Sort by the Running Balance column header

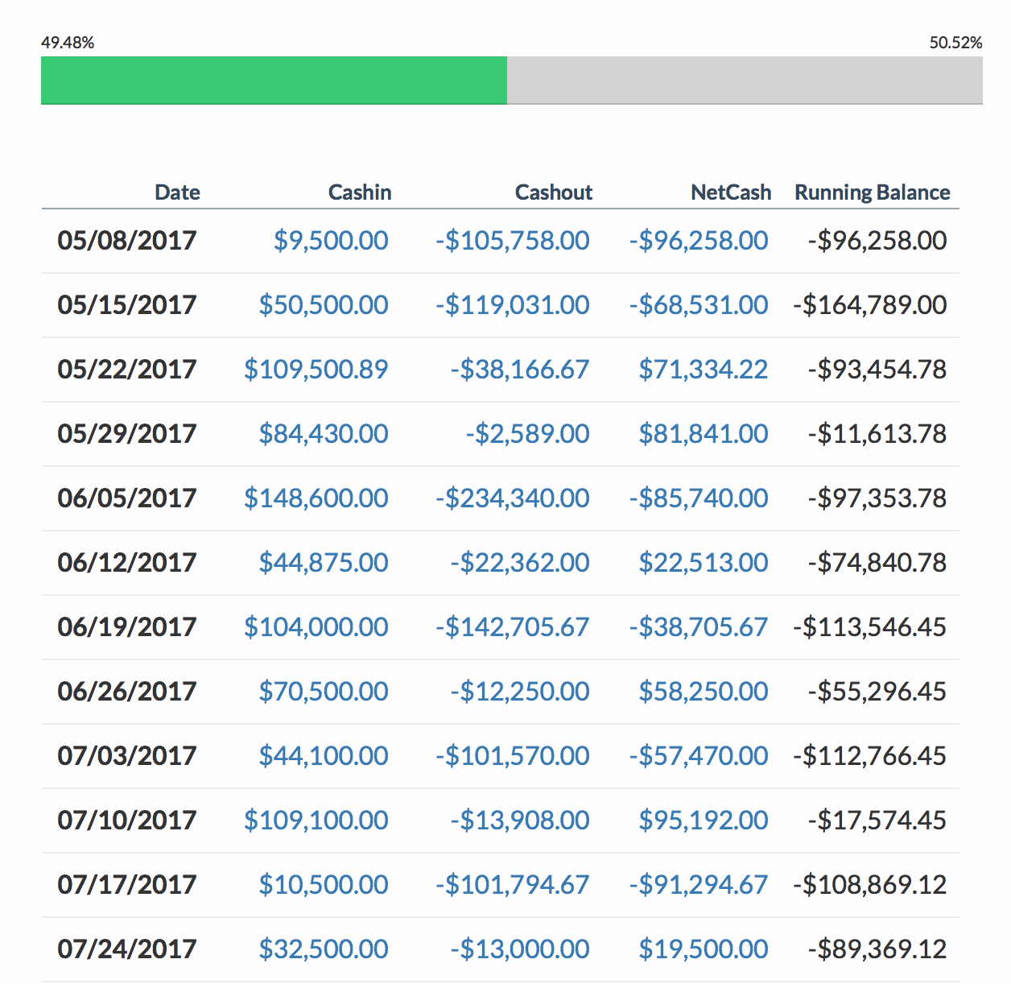873,192
